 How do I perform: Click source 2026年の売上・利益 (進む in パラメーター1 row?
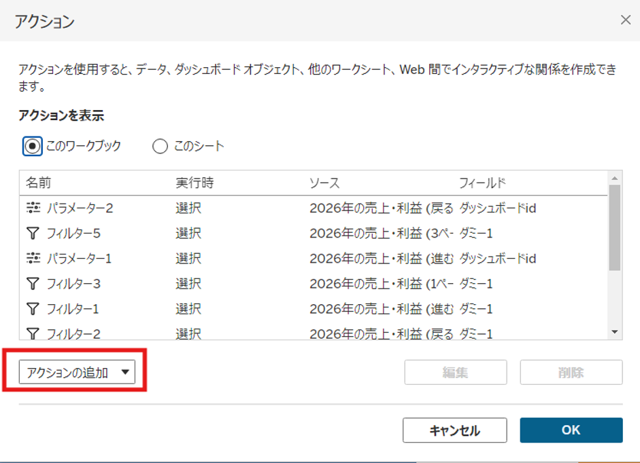click(382, 259)
